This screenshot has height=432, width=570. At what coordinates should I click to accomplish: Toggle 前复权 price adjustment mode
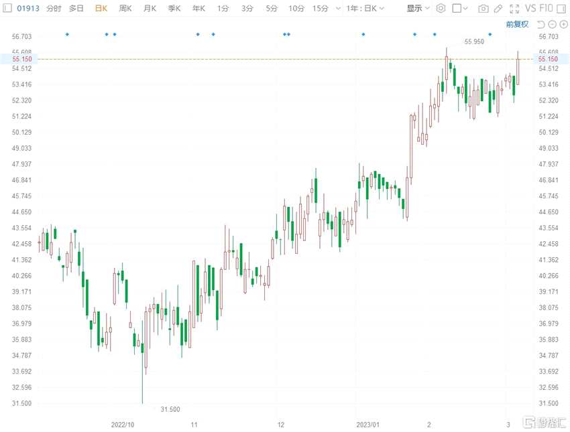coord(517,24)
